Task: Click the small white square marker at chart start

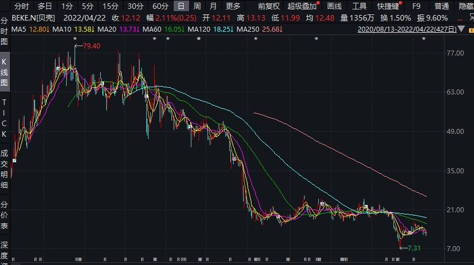Action: click(14, 161)
